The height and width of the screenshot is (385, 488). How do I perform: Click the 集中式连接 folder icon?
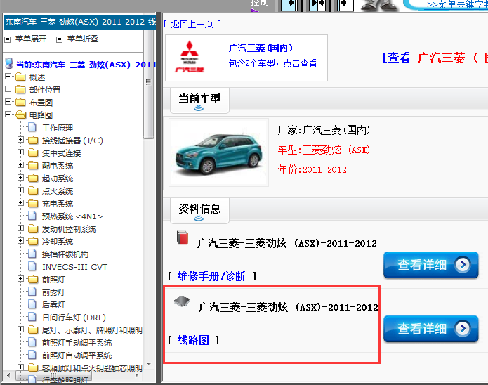33,153
